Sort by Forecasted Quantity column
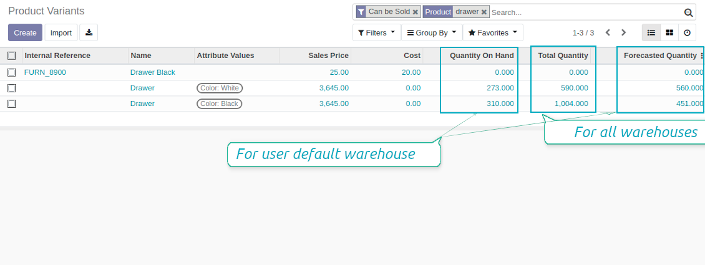Viewport: 705px width, 265px height. tap(660, 55)
